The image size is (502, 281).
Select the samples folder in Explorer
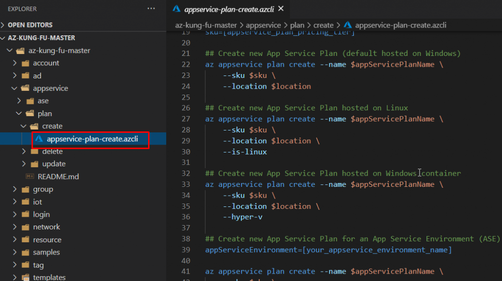coord(47,253)
